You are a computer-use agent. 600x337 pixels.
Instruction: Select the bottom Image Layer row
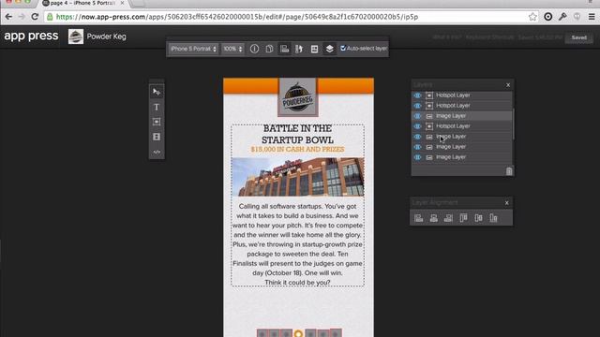click(x=461, y=157)
